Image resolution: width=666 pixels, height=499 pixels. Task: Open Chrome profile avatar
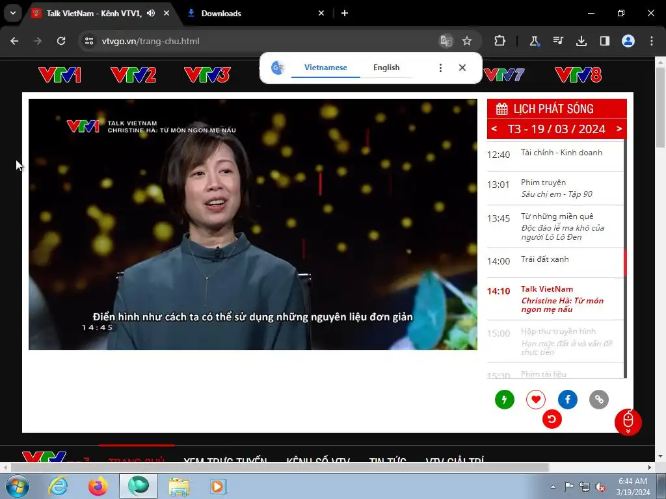628,41
